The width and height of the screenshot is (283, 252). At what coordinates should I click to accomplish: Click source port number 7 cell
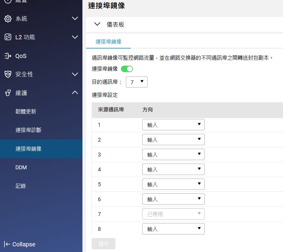(x=99, y=214)
